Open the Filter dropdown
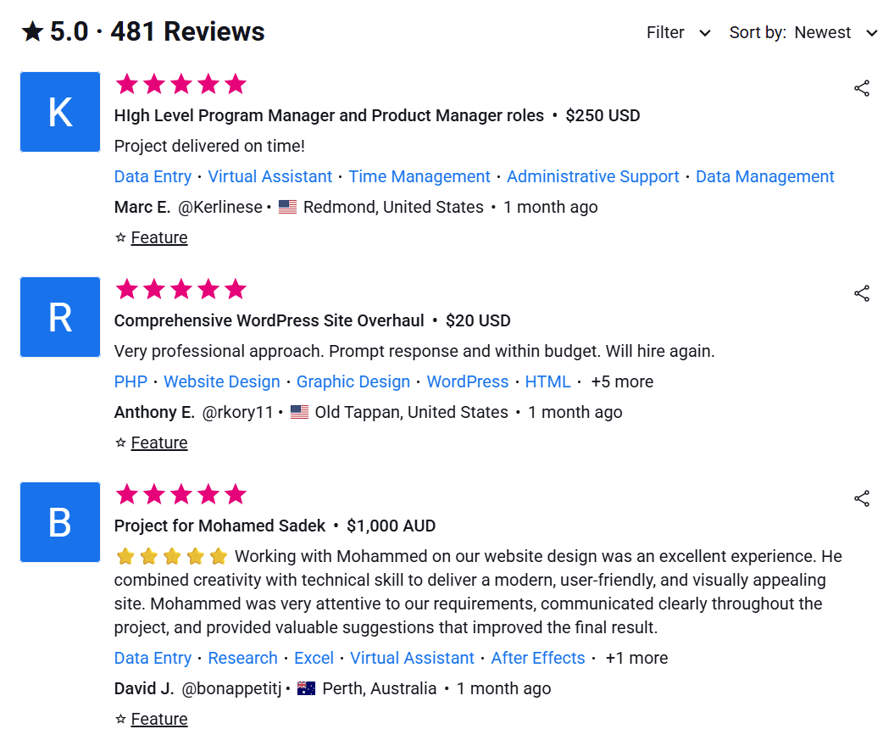894x729 pixels. tap(678, 32)
